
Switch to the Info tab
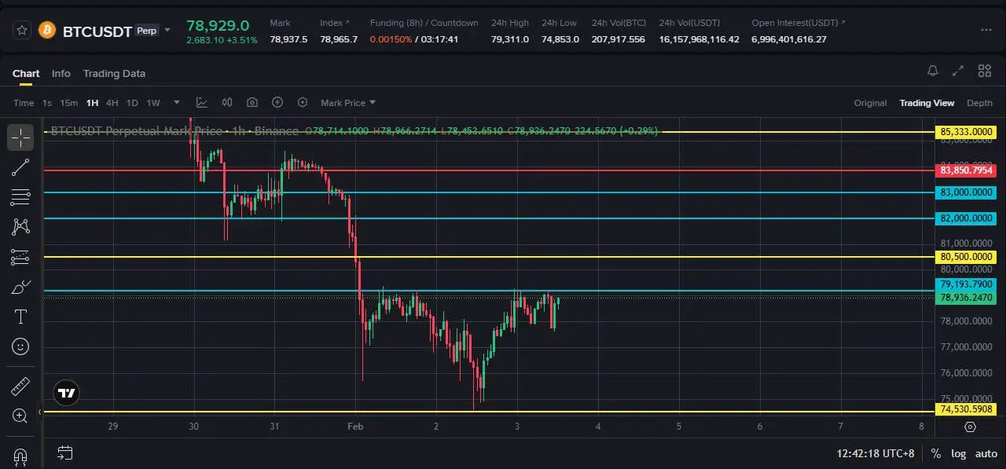coord(61,73)
